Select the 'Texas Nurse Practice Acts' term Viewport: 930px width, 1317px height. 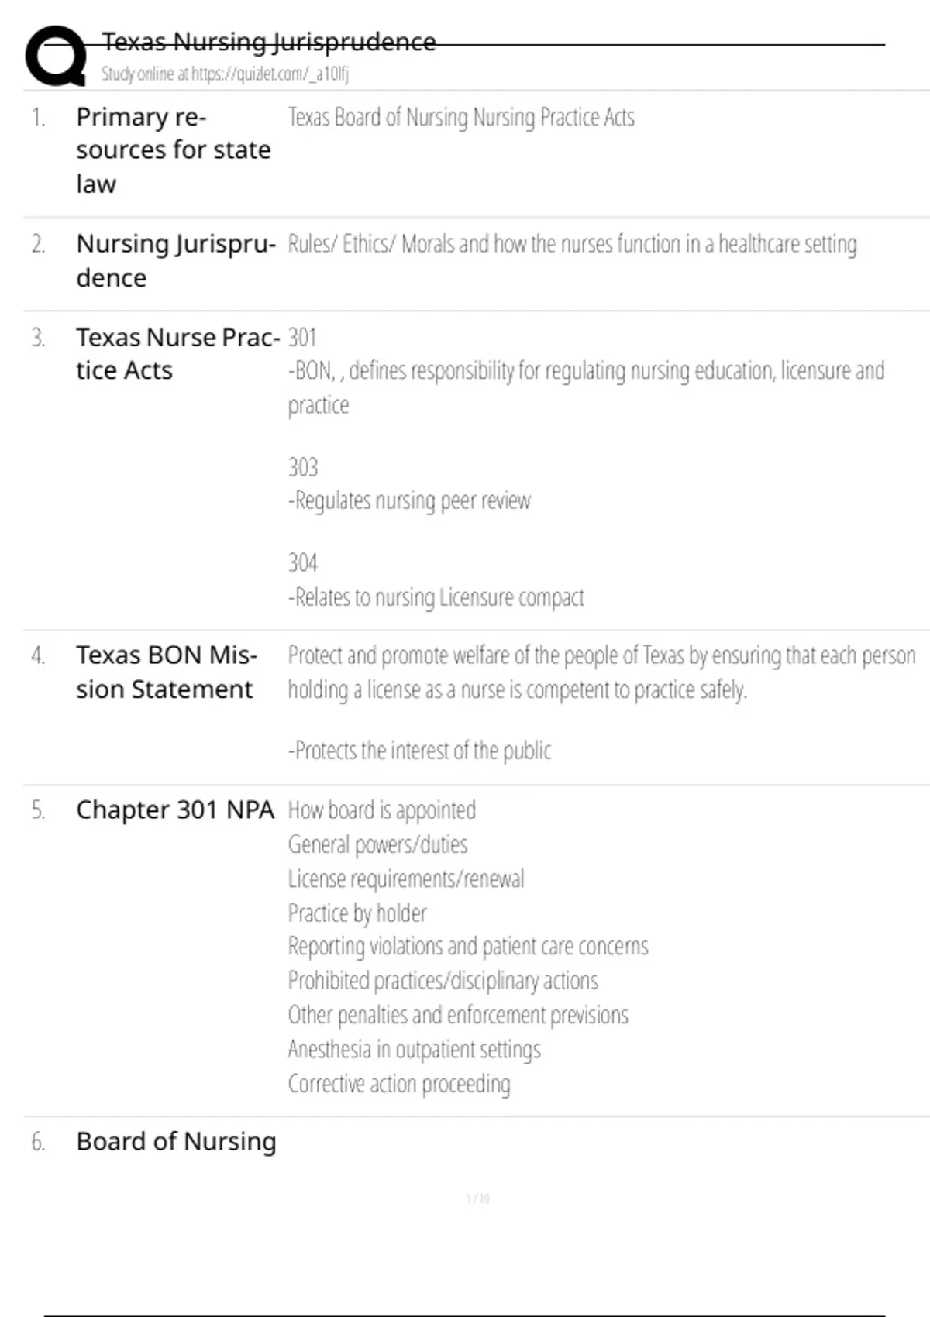click(177, 354)
